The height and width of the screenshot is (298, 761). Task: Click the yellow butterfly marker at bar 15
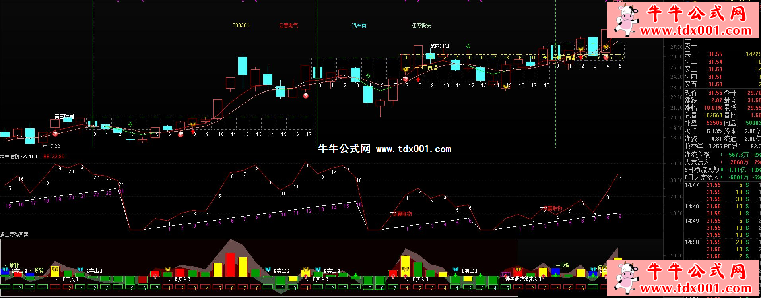506,86
